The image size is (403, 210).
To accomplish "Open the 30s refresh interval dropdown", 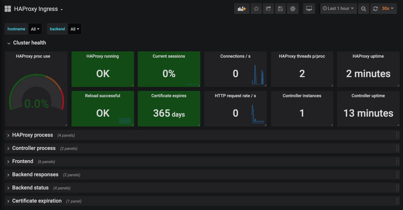I will [x=388, y=9].
